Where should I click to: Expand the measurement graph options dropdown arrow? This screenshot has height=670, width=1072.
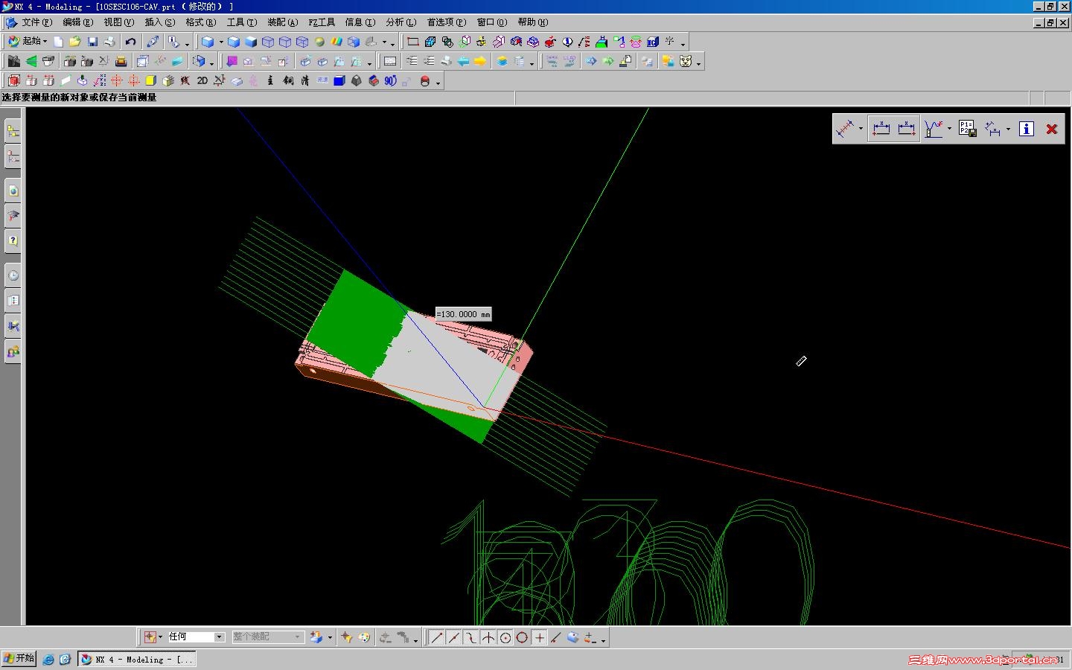click(x=949, y=129)
